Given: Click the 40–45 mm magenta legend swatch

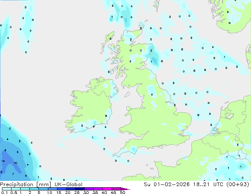Looking at the screenshot, I should point(107,189).
